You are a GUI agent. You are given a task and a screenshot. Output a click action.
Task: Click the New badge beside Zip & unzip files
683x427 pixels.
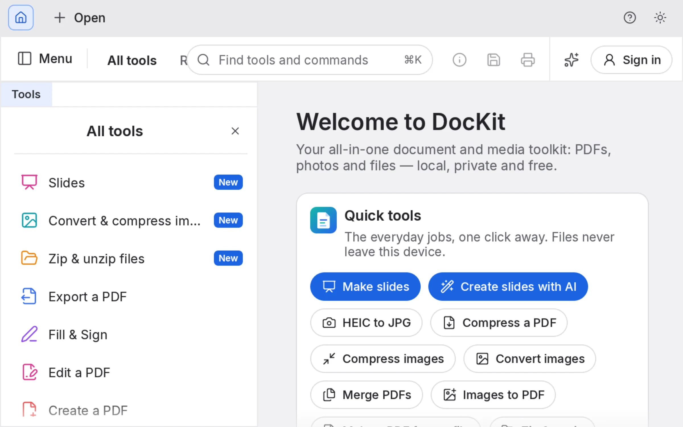click(x=228, y=258)
